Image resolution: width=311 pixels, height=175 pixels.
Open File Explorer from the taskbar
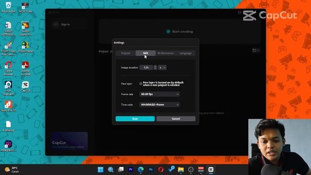pos(181,170)
